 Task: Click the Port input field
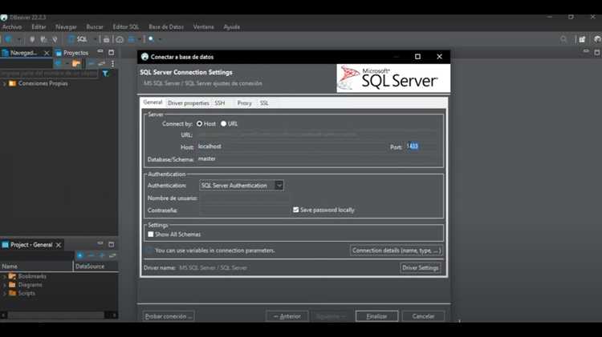click(x=421, y=146)
